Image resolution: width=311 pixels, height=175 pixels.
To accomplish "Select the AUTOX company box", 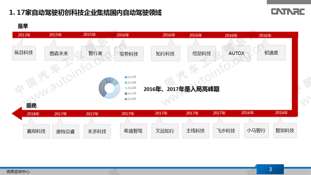I will 236,53.
